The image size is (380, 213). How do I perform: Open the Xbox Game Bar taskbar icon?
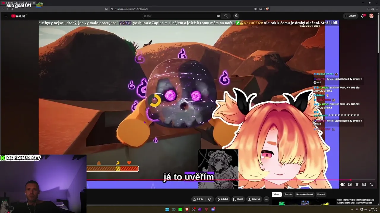pos(174,209)
